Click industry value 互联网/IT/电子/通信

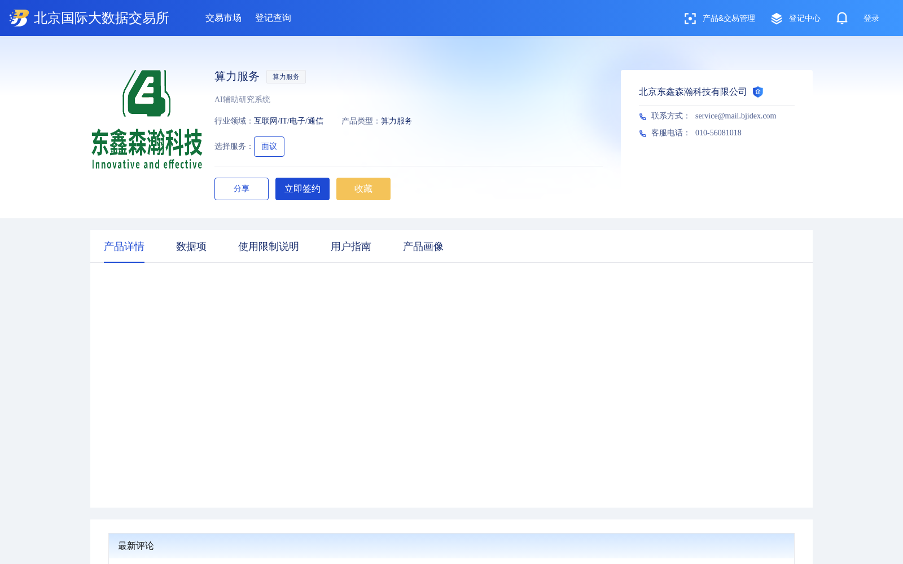pyautogui.click(x=288, y=121)
